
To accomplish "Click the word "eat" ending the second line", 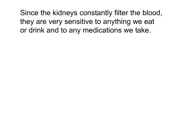I will point(149,22).
